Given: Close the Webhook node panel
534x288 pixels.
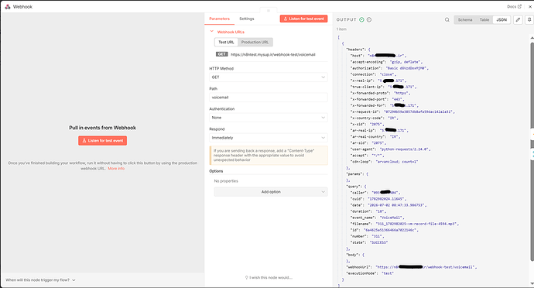Looking at the screenshot, I should [530, 6].
